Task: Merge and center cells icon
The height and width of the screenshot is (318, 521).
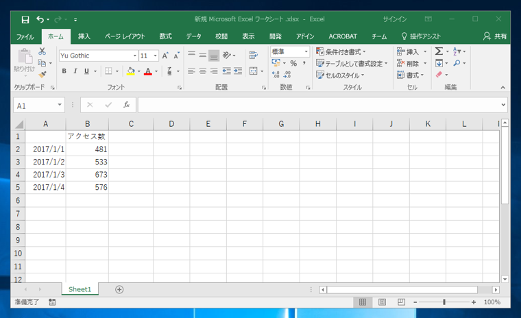Action: (x=254, y=71)
